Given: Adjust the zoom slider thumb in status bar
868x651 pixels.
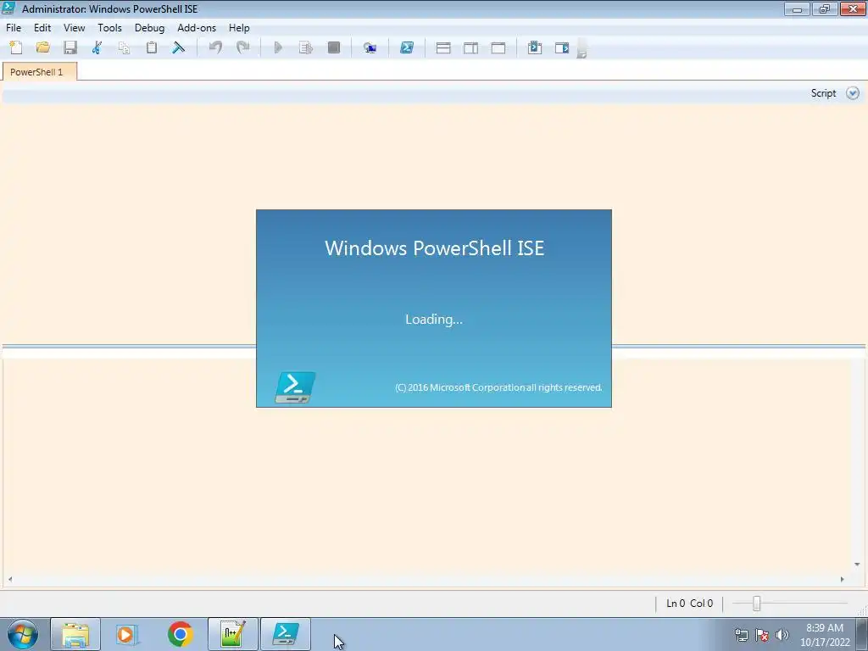Looking at the screenshot, I should pos(756,604).
